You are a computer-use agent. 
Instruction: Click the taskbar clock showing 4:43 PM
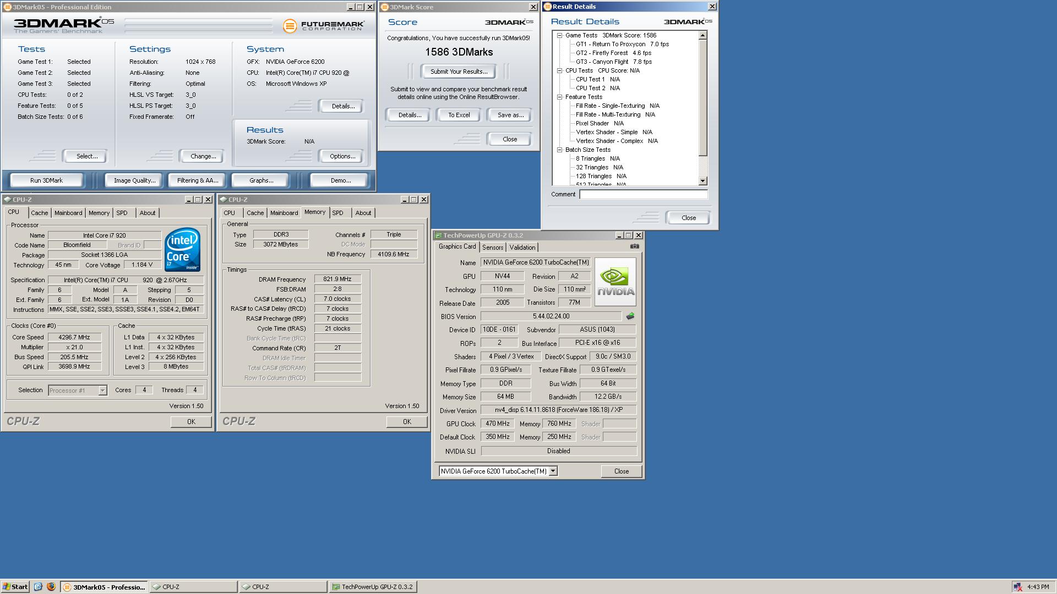point(1038,587)
